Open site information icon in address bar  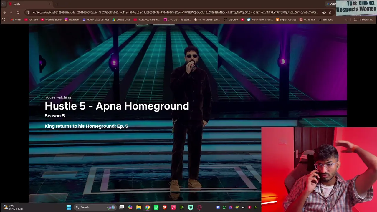click(x=28, y=12)
